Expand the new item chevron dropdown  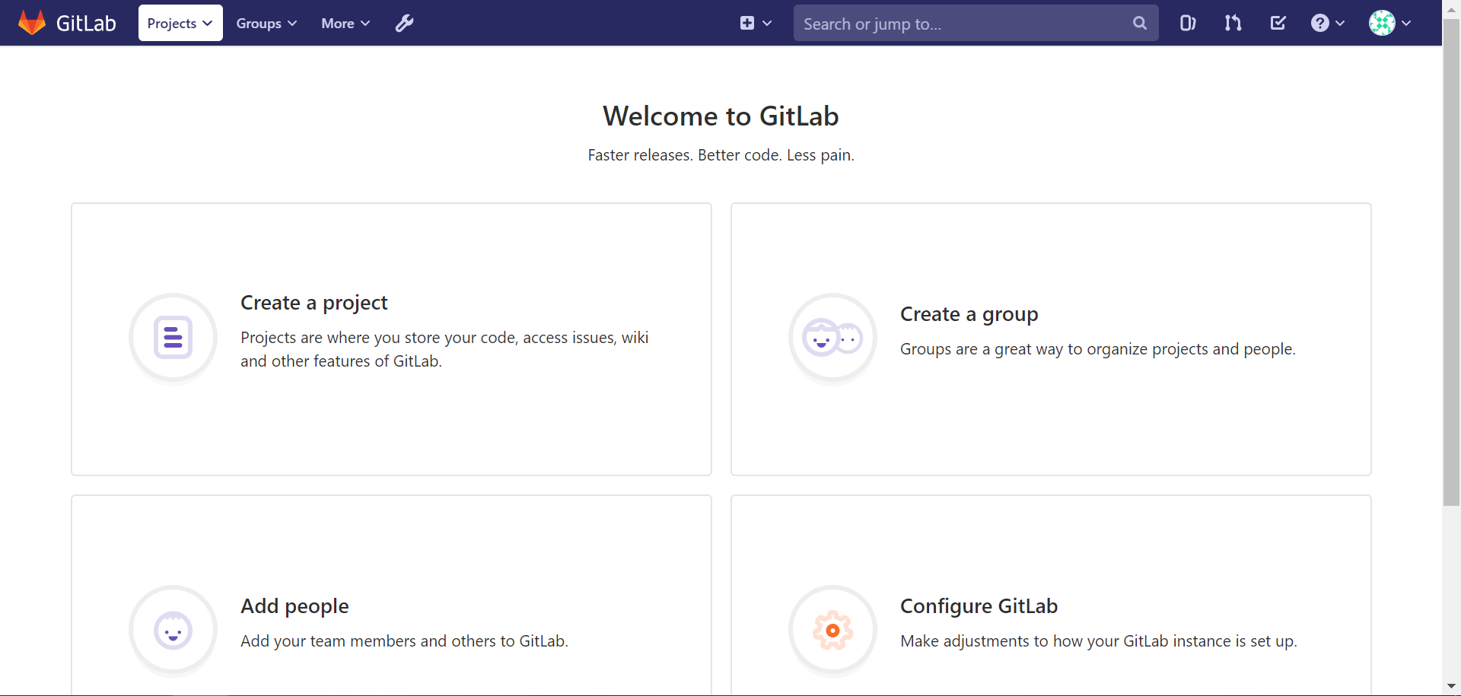coord(768,23)
